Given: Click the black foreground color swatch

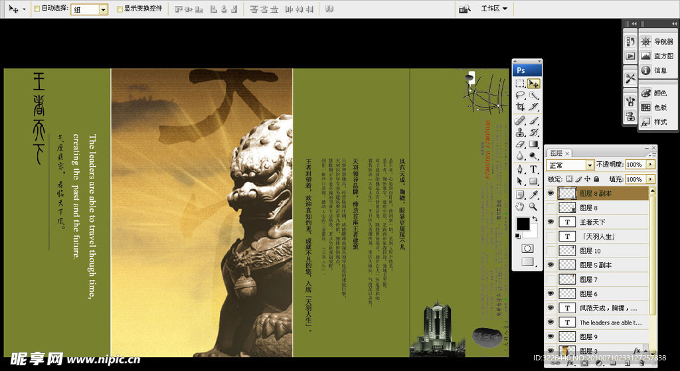Looking at the screenshot, I should [523, 224].
